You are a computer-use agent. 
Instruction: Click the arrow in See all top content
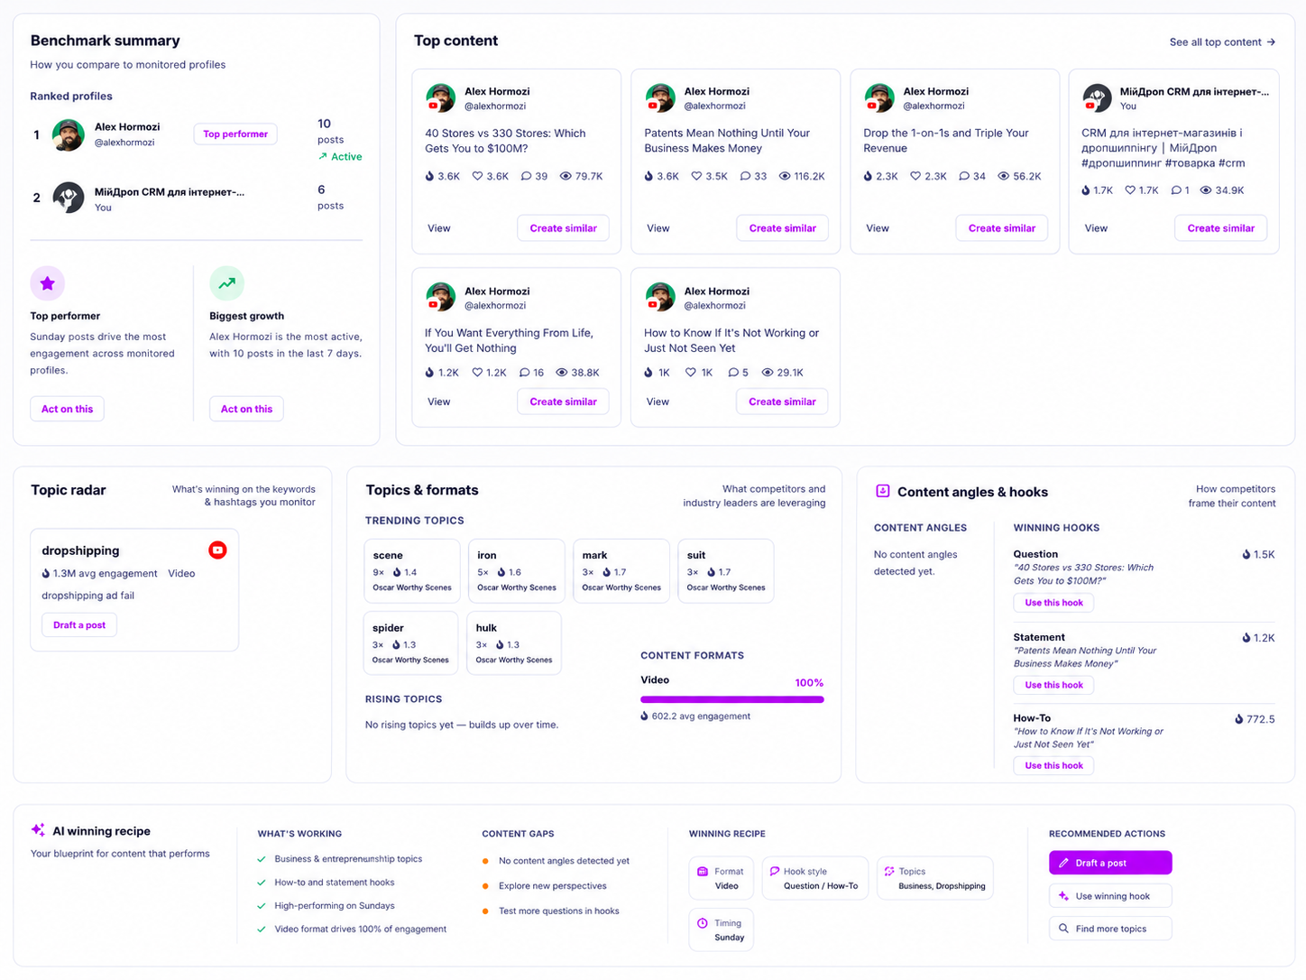pos(1271,42)
